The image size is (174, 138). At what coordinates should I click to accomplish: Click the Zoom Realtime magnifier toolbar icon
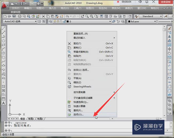coord(87,16)
